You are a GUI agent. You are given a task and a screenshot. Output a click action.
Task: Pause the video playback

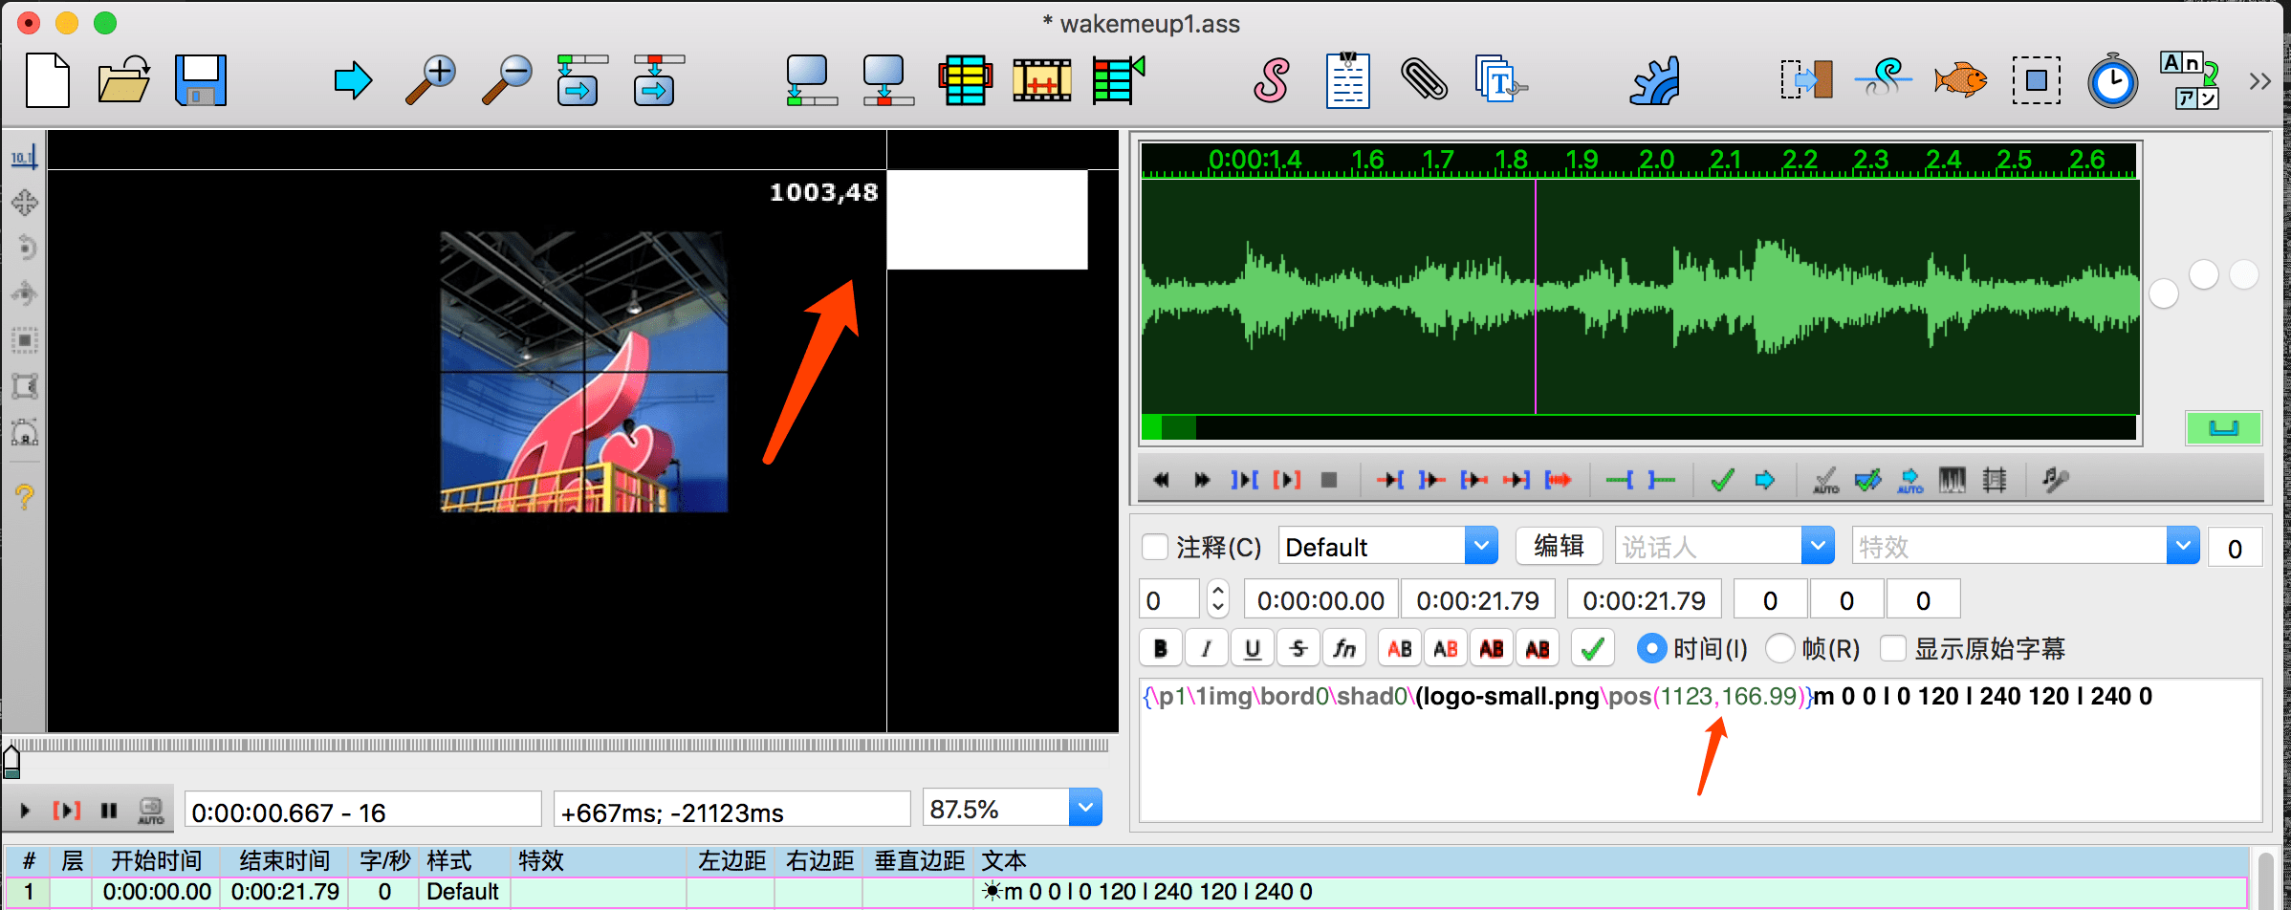[109, 811]
